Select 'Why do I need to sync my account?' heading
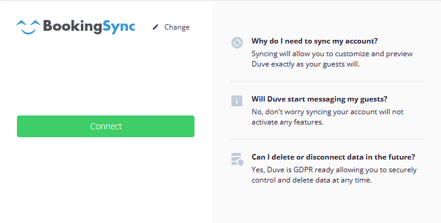Screen dimensions: 441x223 coord(314,41)
